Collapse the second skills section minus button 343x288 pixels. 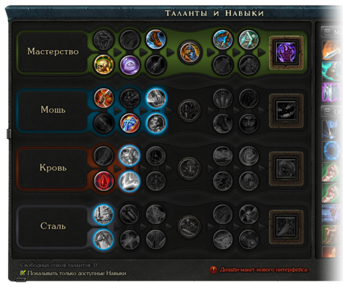327,111
